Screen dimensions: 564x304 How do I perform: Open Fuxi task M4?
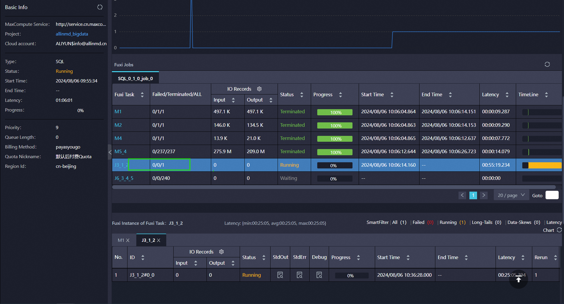coord(118,138)
